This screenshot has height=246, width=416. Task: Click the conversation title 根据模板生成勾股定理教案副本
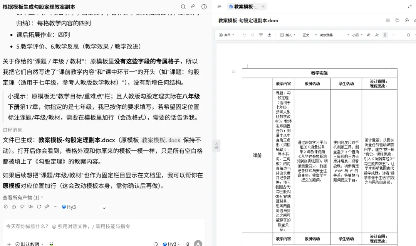39,7
